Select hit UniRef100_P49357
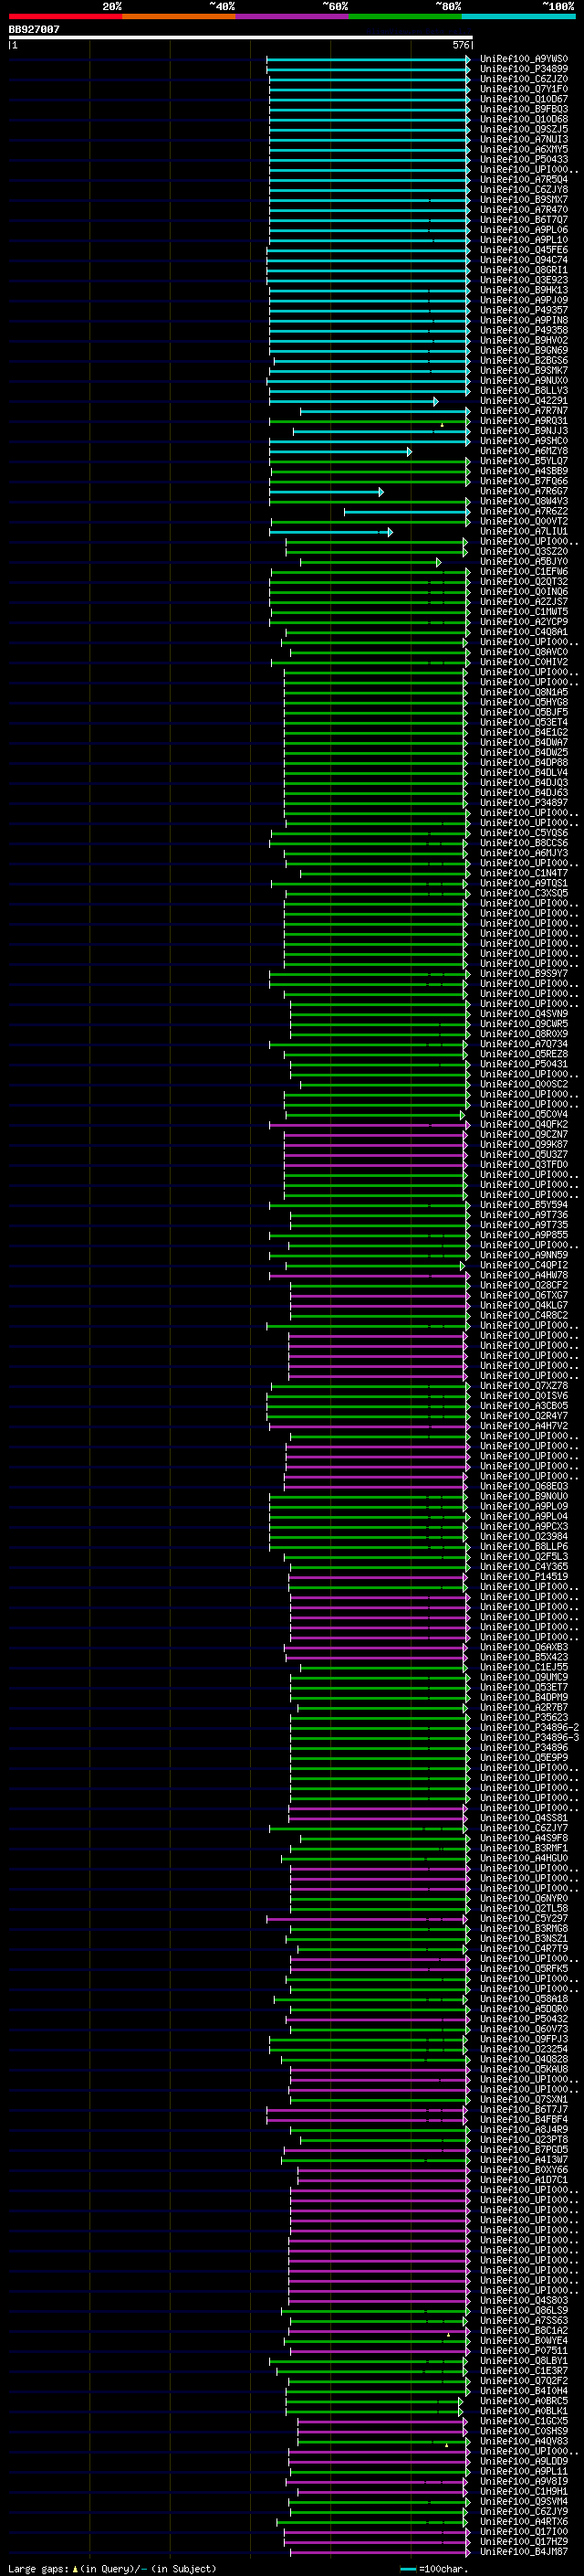The width and height of the screenshot is (584, 2576). 523,310
